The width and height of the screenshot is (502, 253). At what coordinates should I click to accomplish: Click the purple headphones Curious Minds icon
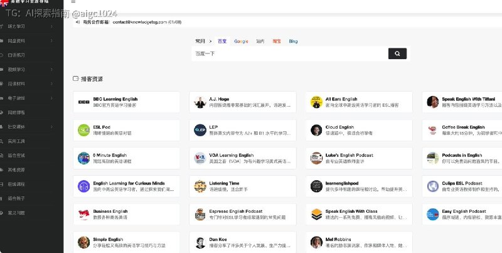tap(84, 186)
